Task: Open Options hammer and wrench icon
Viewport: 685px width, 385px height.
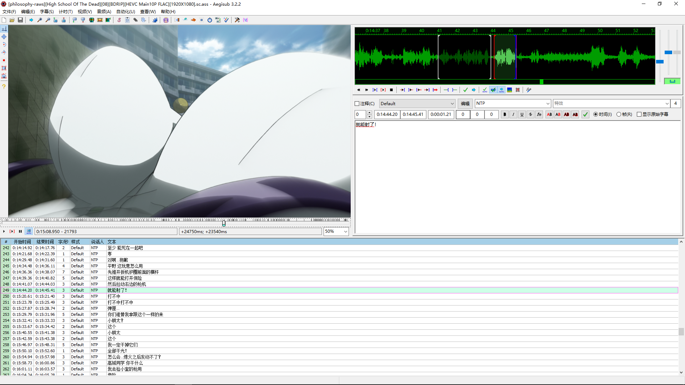Action: tap(237, 20)
